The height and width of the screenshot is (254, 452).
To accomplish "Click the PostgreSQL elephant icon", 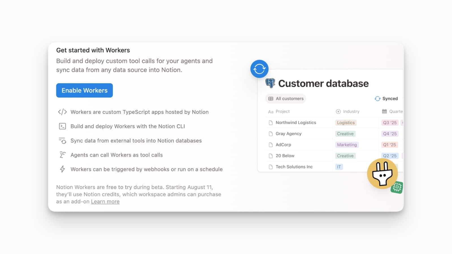I will pyautogui.click(x=270, y=83).
